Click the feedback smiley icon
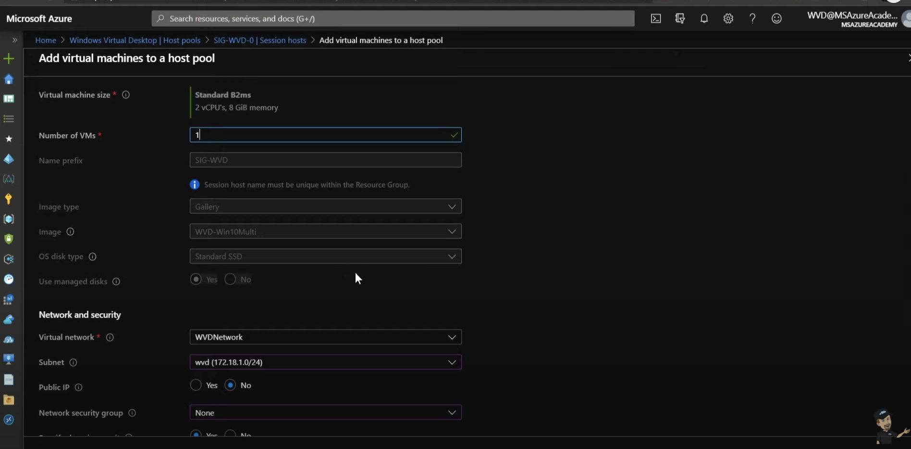The height and width of the screenshot is (449, 911). pyautogui.click(x=776, y=19)
